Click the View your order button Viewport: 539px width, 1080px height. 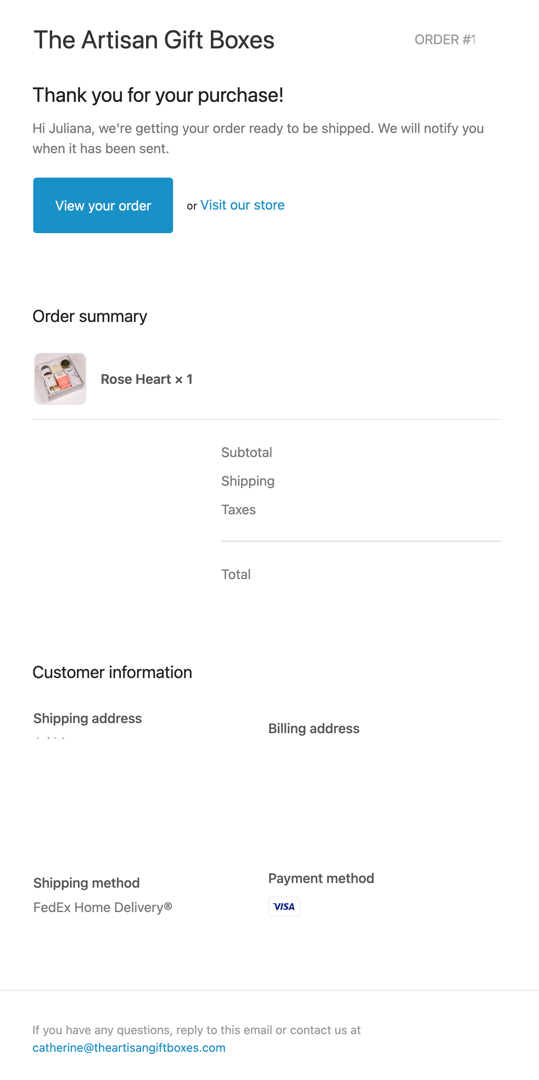click(103, 205)
